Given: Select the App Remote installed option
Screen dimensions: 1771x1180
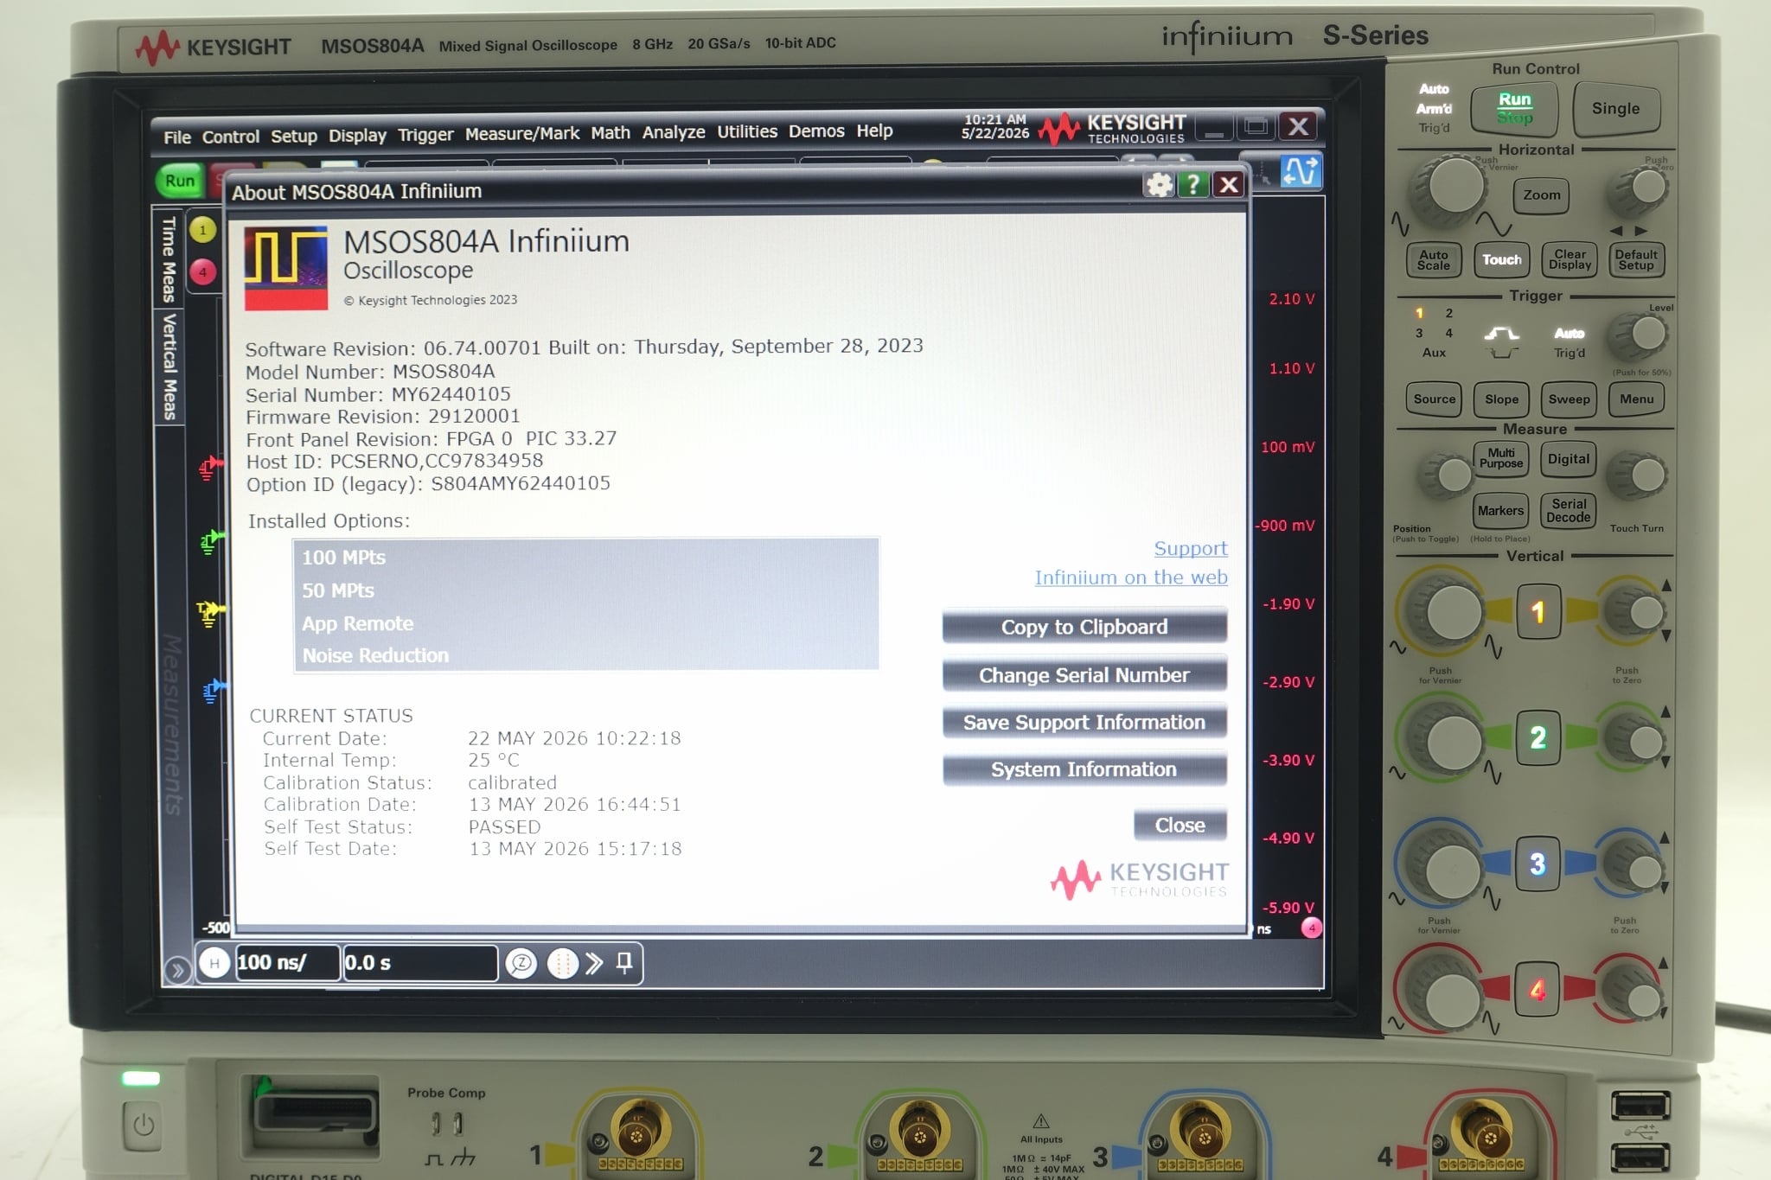Looking at the screenshot, I should coord(586,623).
